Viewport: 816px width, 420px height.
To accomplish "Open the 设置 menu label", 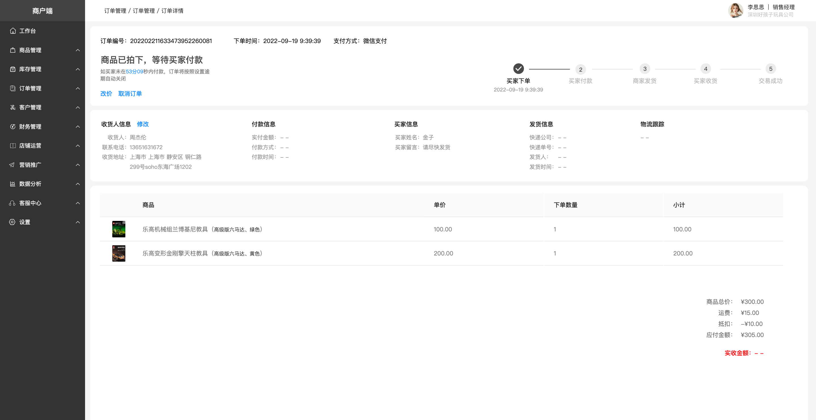I will [x=25, y=222].
